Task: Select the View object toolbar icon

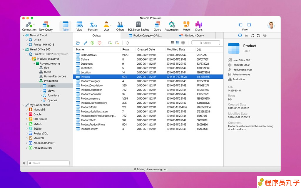Action: click(79, 25)
